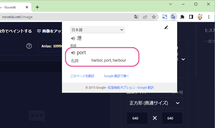Image resolution: width=215 pixels, height=128 pixels.
Task: Click the source word 港
Action: coord(79,38)
